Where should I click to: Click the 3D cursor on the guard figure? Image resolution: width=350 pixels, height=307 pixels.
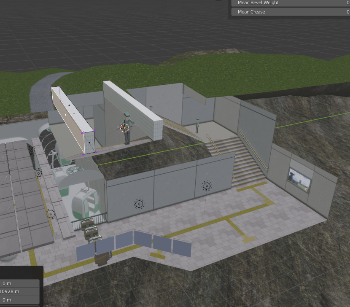(125, 127)
